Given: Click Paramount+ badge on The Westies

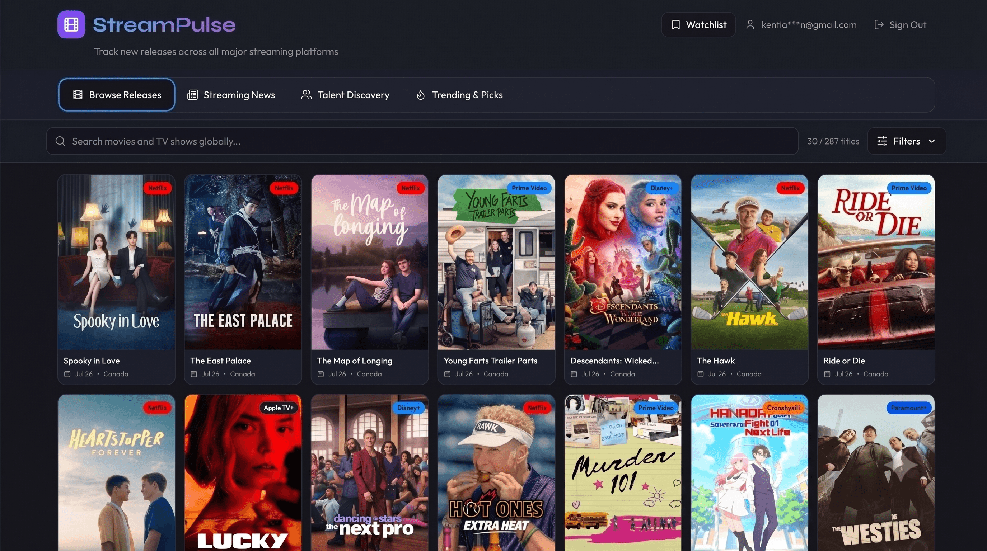Looking at the screenshot, I should coord(909,408).
